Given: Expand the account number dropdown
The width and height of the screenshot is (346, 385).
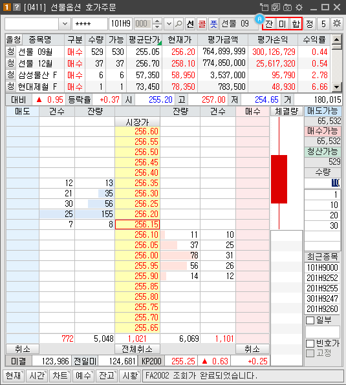Looking at the screenshot, I should [65, 24].
